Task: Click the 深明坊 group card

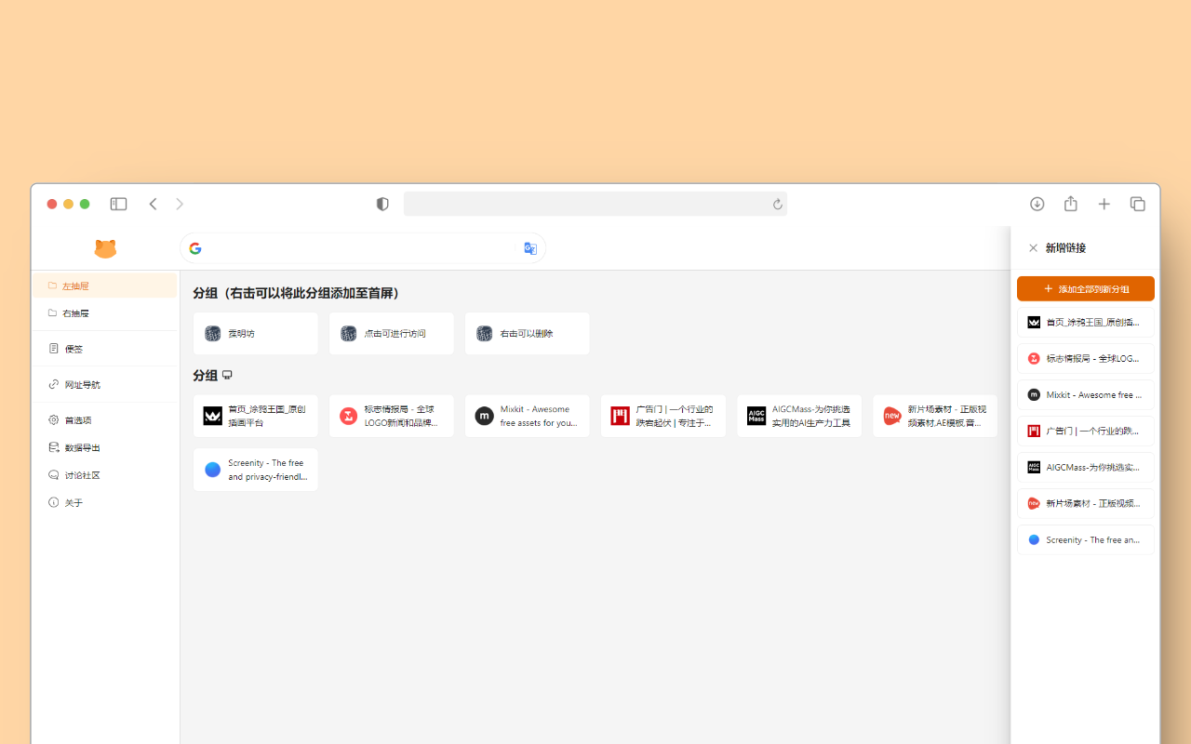Action: tap(255, 333)
